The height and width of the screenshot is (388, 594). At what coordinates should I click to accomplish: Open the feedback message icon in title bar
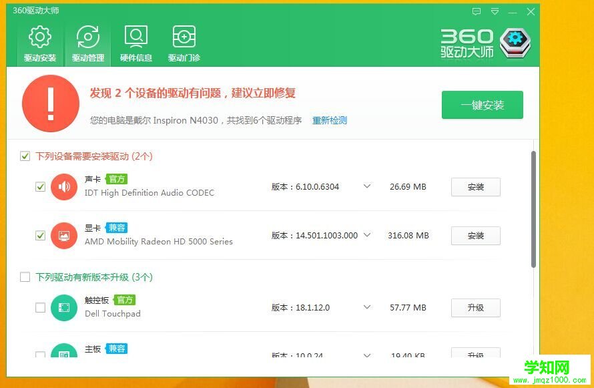point(477,12)
